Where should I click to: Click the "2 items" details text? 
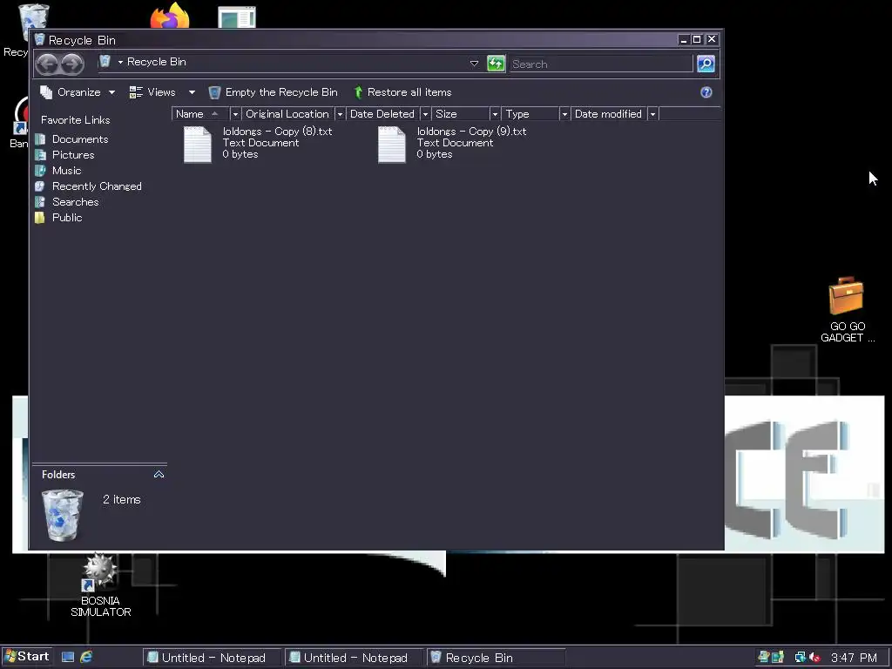tap(122, 499)
